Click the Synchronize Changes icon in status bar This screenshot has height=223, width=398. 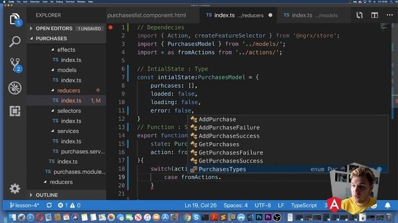click(x=49, y=205)
